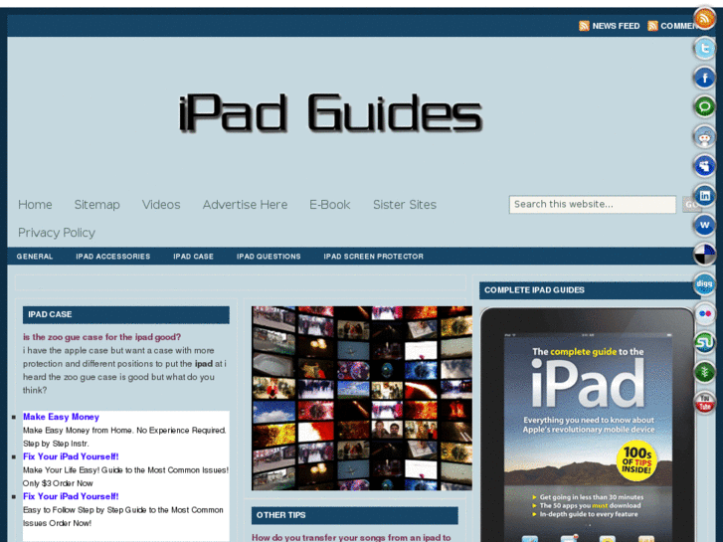Click the OTHER TIPS section header
Image resolution: width=723 pixels, height=542 pixels.
coord(355,515)
